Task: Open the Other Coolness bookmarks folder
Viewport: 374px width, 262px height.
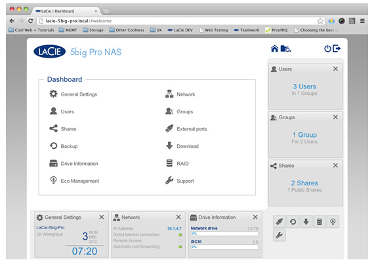Action: (x=127, y=30)
